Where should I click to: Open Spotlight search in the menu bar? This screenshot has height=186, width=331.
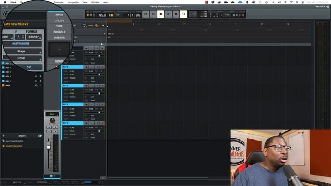coord(297,2)
